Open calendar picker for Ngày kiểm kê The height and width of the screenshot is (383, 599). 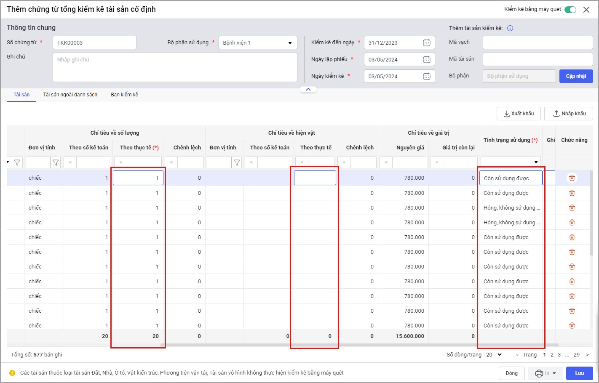click(x=426, y=76)
